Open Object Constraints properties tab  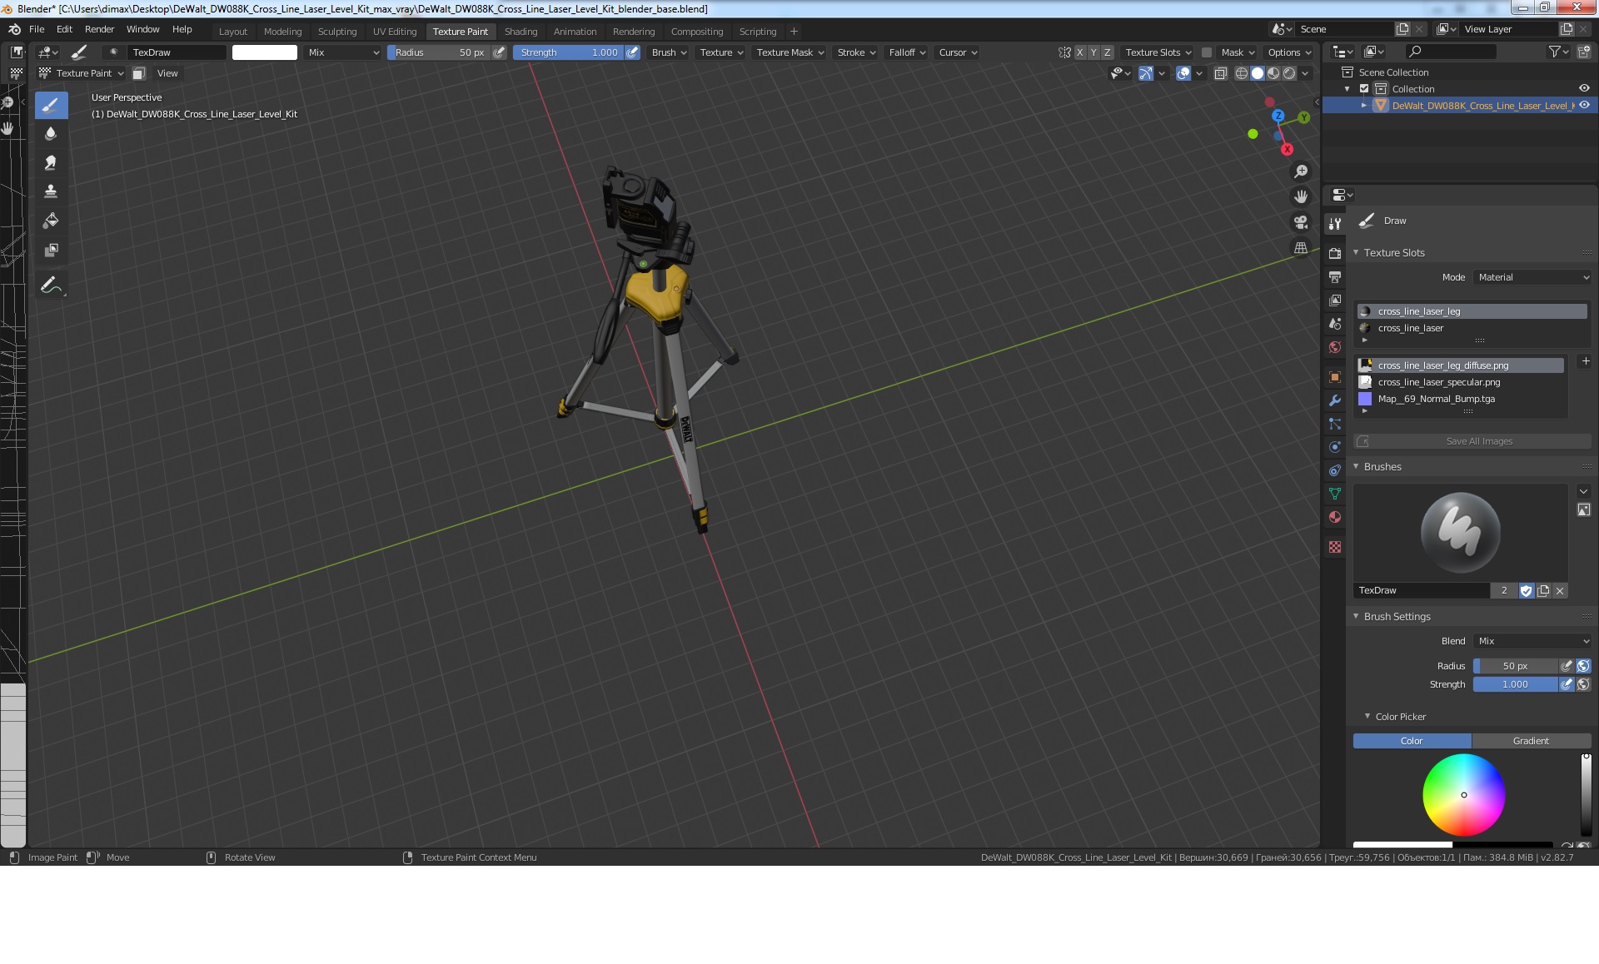coord(1335,470)
